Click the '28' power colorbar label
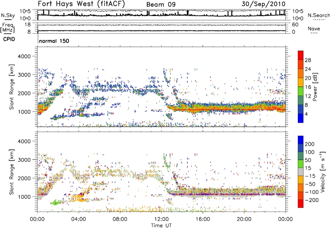Screen dimensions: 330x228 [308, 60]
